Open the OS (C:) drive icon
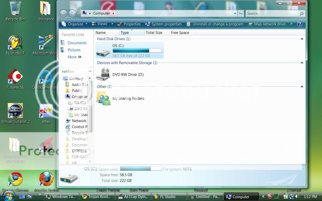322x201 pixels. click(x=103, y=51)
